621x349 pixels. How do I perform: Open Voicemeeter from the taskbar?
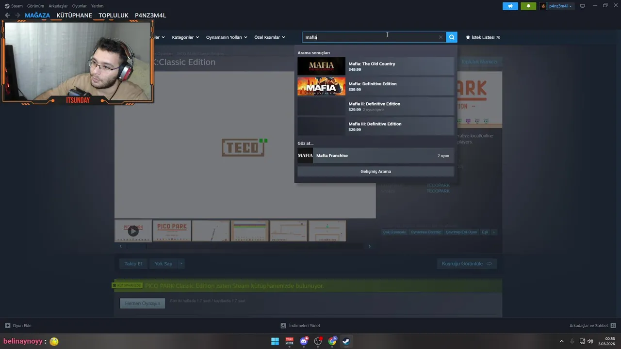coord(289,341)
